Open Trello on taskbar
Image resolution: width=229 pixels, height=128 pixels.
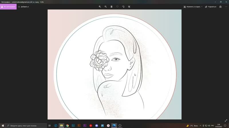[x=102, y=125]
